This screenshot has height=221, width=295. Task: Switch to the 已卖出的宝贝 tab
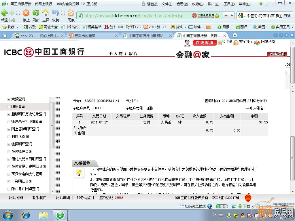[93, 36]
